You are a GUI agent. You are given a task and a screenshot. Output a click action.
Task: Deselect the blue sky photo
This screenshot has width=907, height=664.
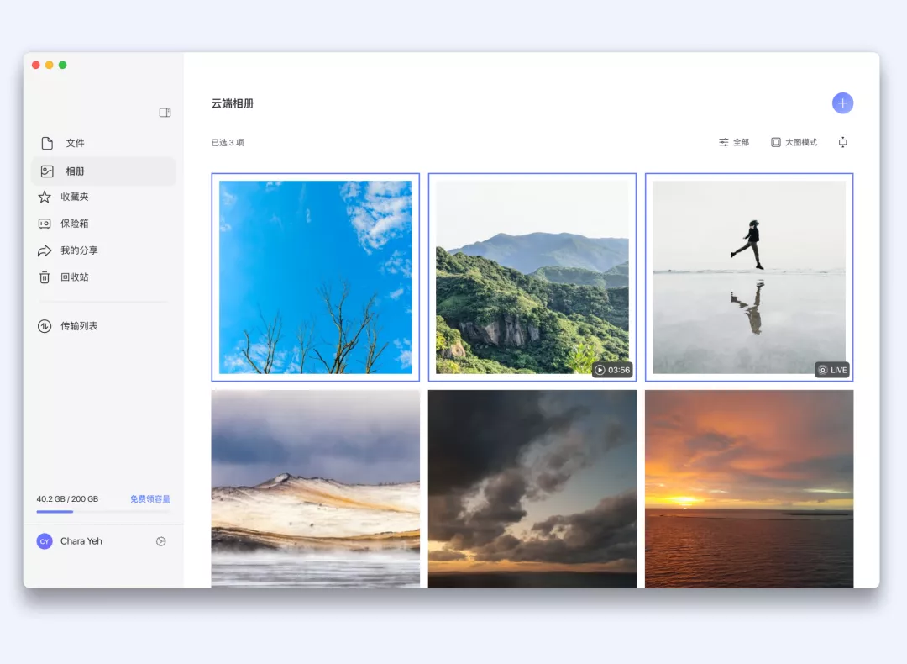(x=315, y=277)
